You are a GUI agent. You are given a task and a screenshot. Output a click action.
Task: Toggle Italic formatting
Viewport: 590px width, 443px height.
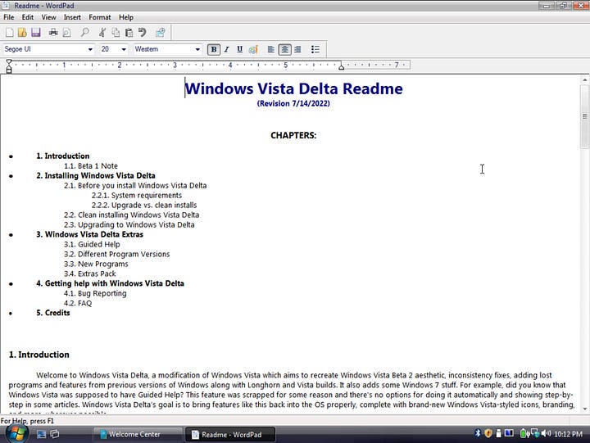(x=226, y=49)
